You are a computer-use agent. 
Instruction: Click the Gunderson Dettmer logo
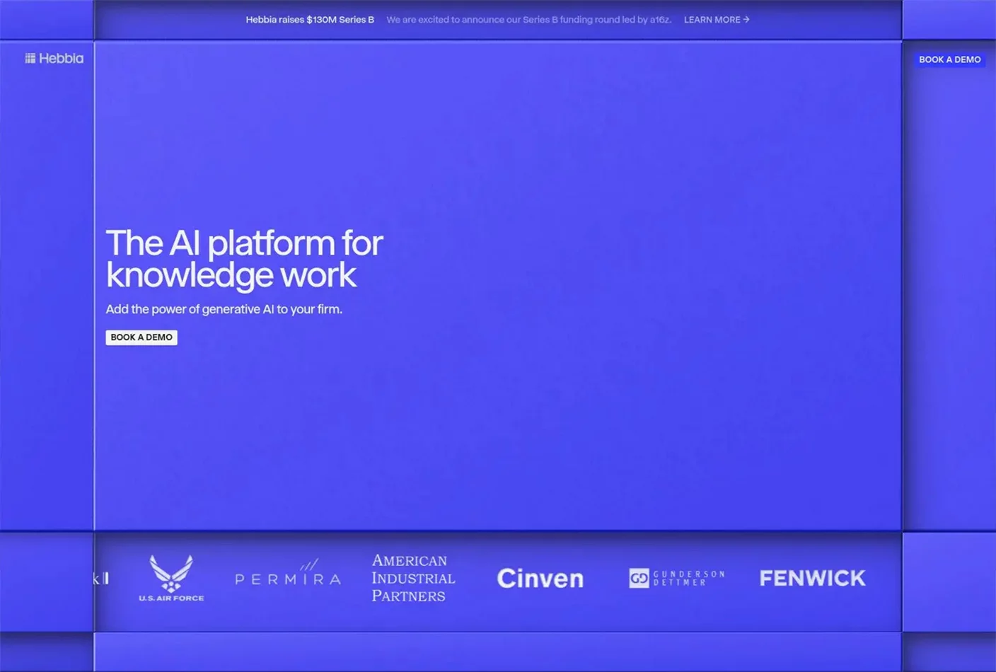[676, 578]
